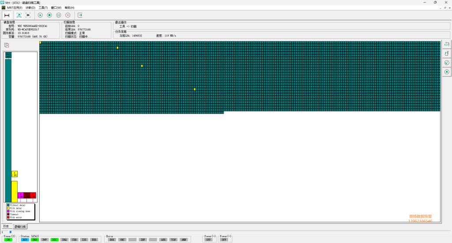
Task: Click the BSY status indicator
Action: (x=25, y=240)
